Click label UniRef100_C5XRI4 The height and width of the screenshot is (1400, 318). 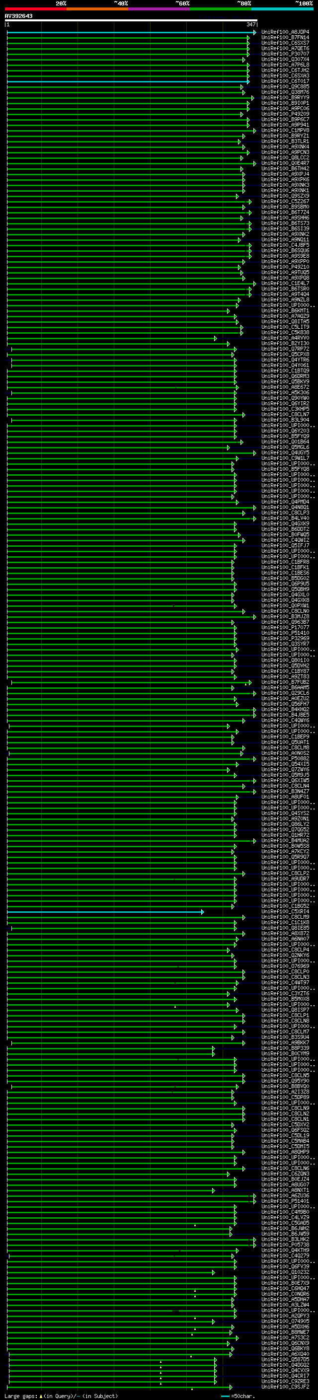285,912
